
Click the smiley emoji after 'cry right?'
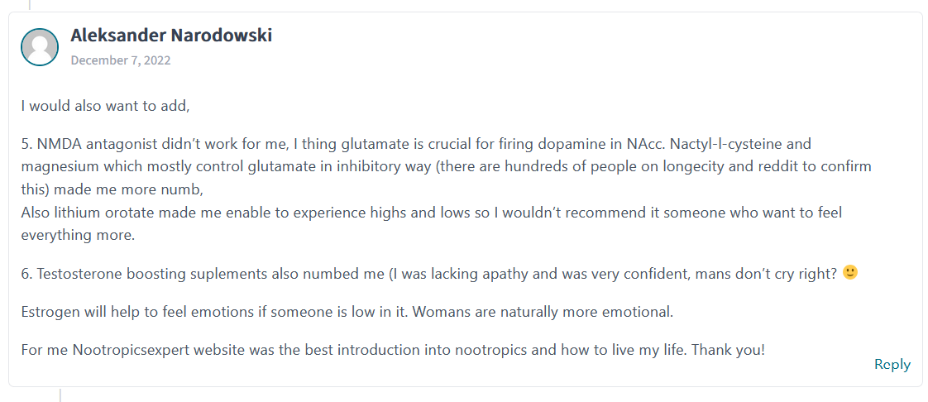[850, 273]
